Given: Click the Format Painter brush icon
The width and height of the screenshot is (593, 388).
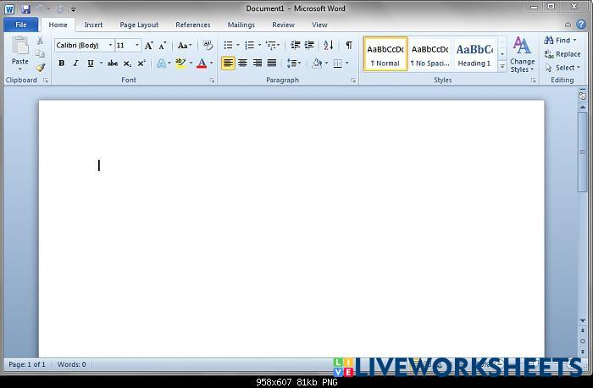Looking at the screenshot, I should [40, 68].
